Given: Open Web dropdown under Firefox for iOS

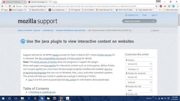Looking at the screenshot, I should (139, 90).
